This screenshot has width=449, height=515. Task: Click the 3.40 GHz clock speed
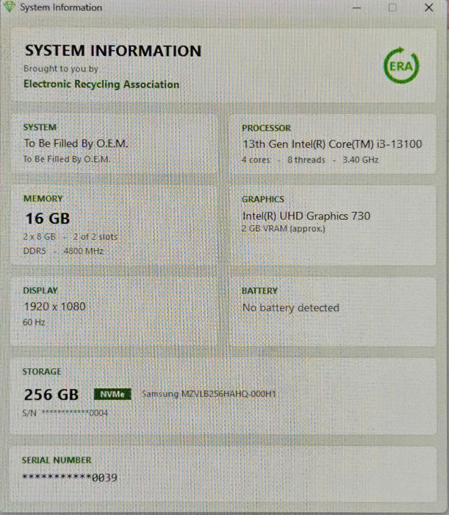(x=361, y=160)
